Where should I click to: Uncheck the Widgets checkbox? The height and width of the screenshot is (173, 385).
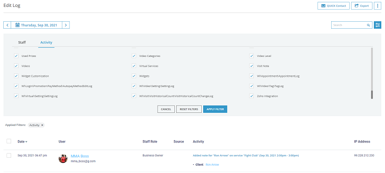(x=134, y=76)
